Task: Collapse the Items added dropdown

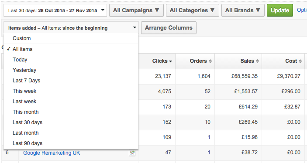Action: (71, 28)
